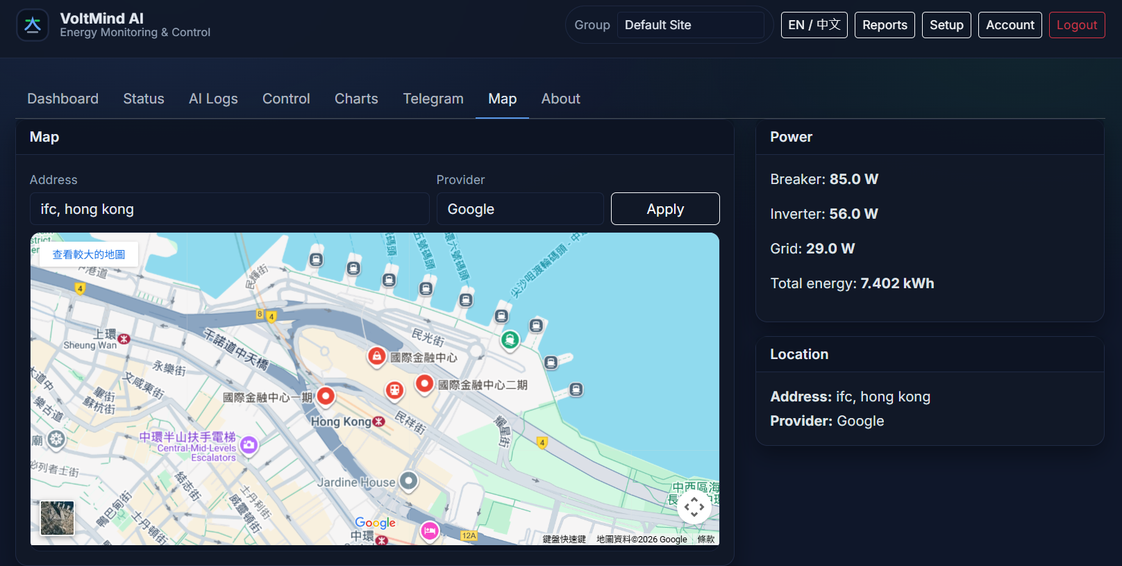The image size is (1122, 566).
Task: Go to the Control tab
Action: point(286,99)
